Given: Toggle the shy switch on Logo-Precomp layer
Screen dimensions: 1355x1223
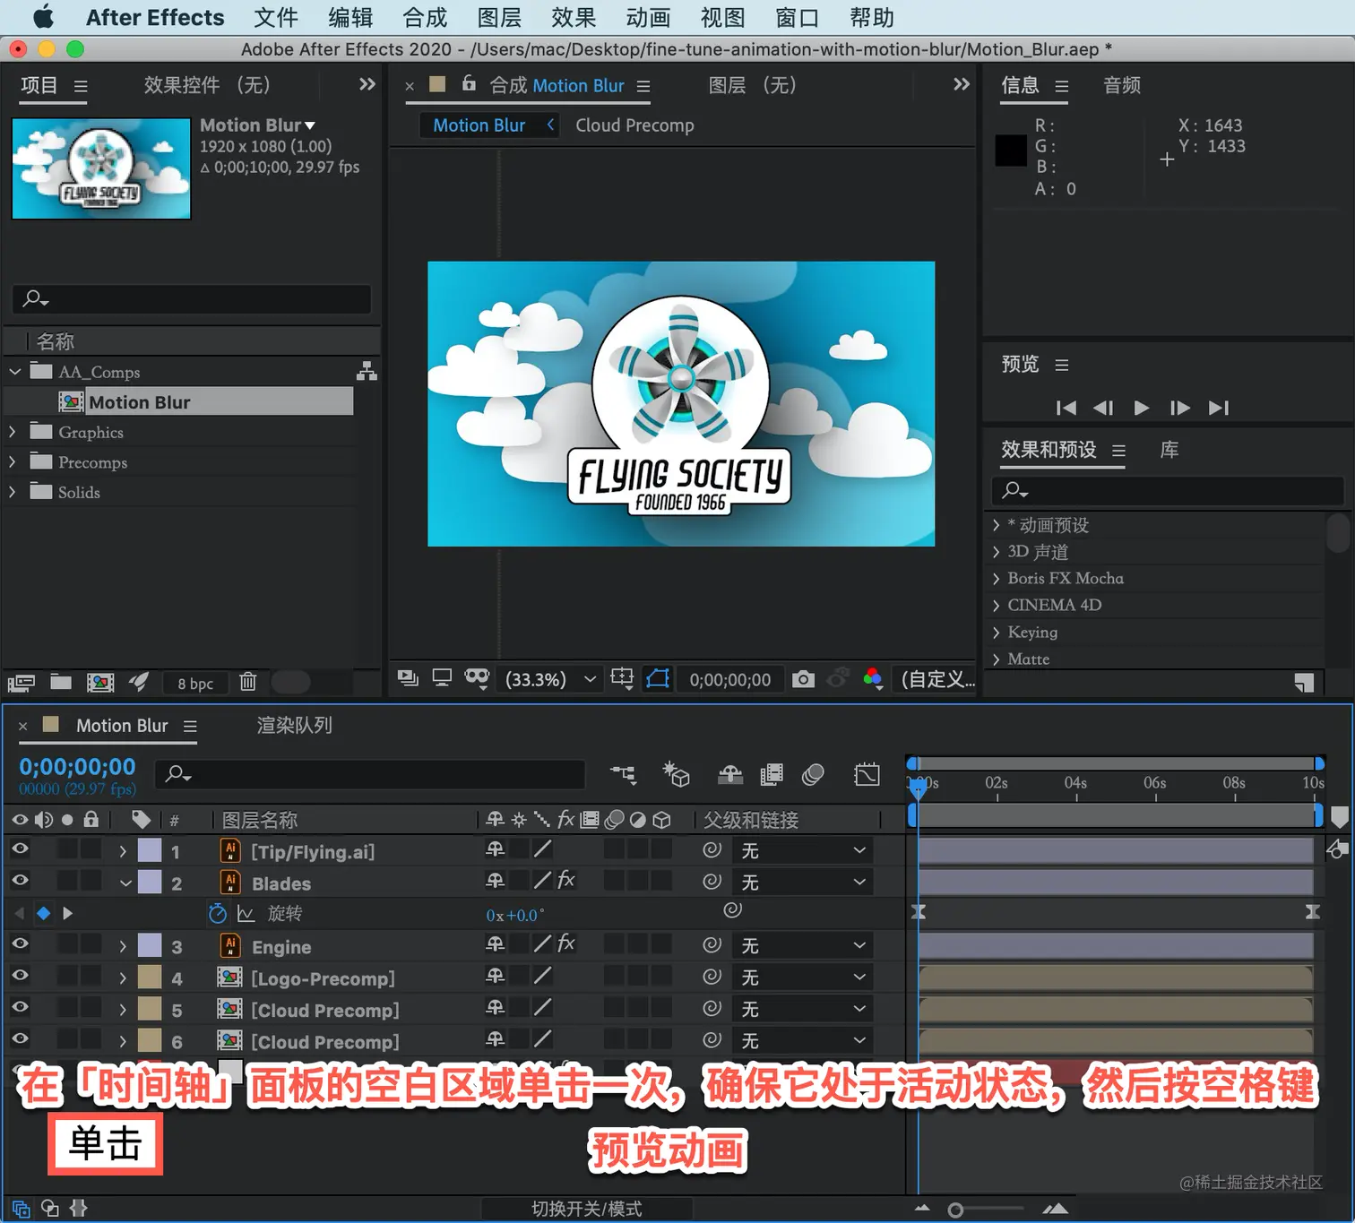Looking at the screenshot, I should [495, 976].
